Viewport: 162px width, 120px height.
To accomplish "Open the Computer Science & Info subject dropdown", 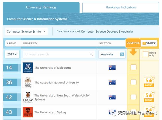I will click(x=27, y=32).
